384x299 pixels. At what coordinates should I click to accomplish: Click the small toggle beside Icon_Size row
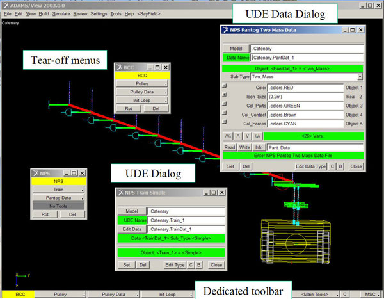tap(225, 95)
